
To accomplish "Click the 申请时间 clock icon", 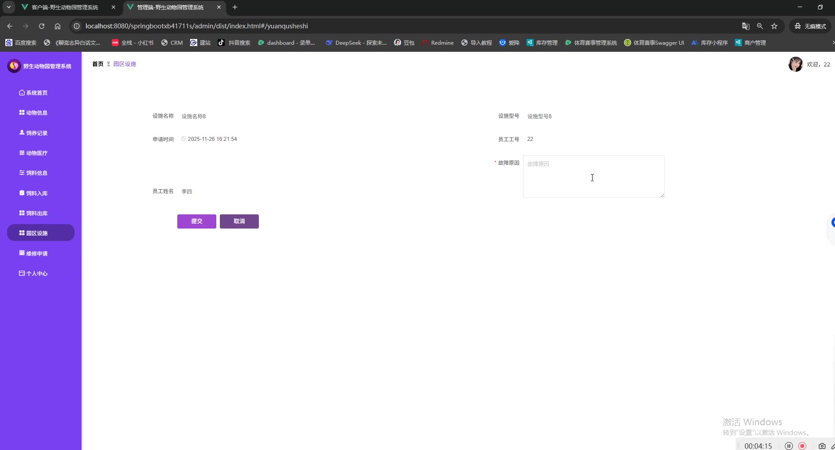I will click(183, 139).
